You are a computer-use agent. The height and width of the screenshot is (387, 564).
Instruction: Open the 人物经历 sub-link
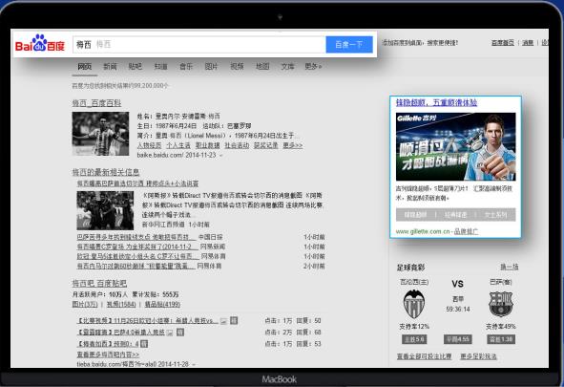(149, 145)
